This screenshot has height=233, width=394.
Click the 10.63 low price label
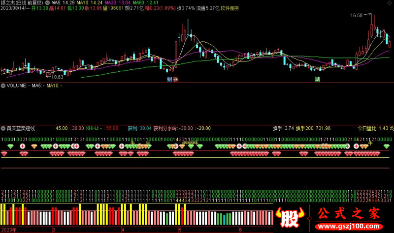click(57, 77)
